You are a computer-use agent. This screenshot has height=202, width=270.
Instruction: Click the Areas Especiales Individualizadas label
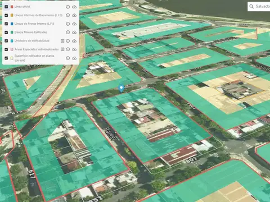click(x=37, y=49)
